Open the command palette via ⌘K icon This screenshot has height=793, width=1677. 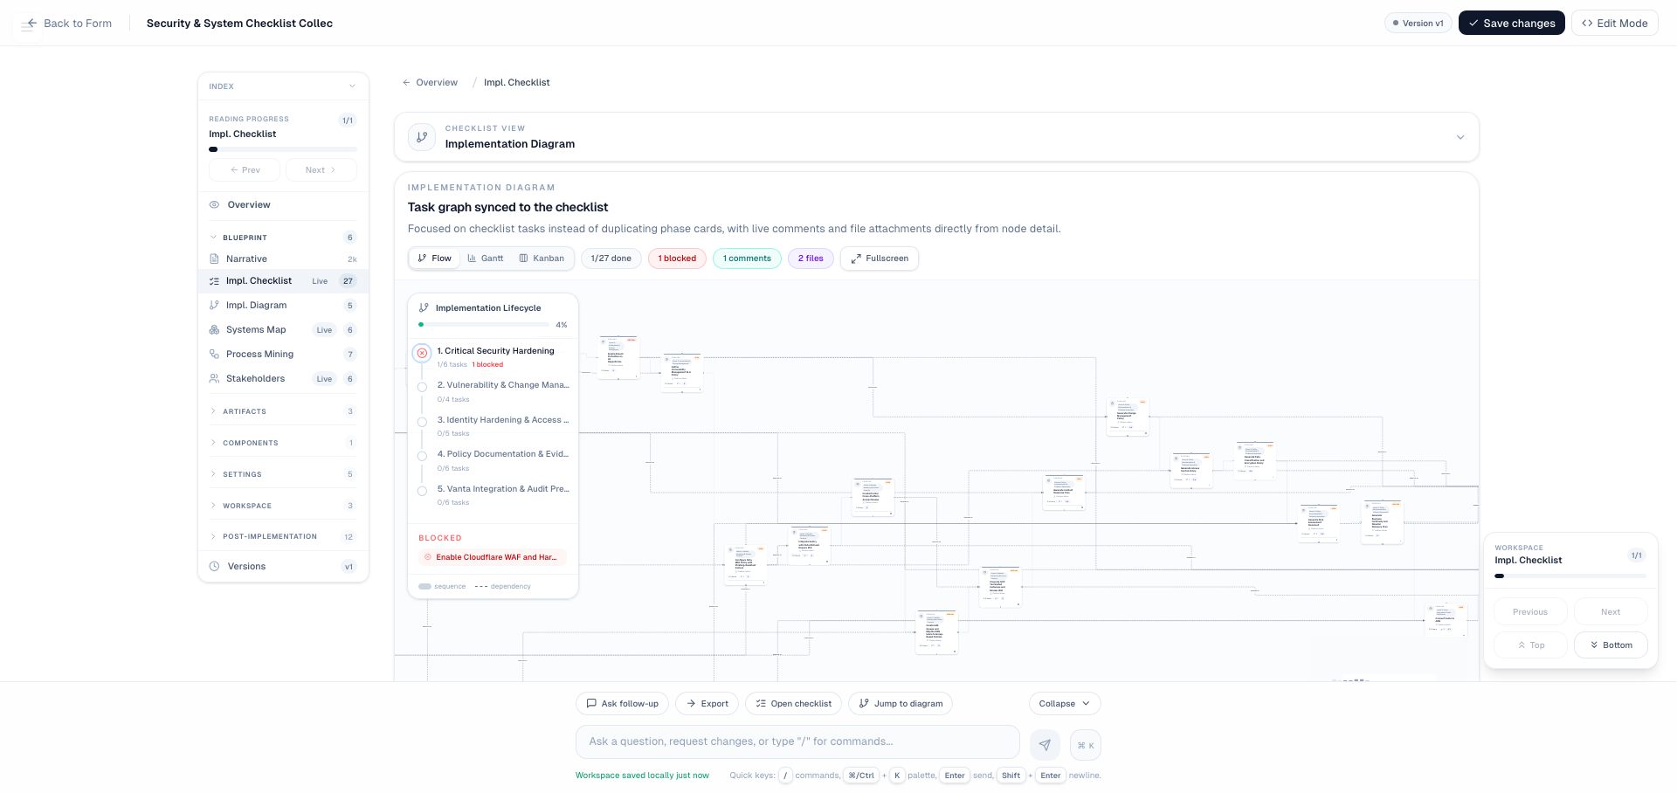pyautogui.click(x=1085, y=744)
